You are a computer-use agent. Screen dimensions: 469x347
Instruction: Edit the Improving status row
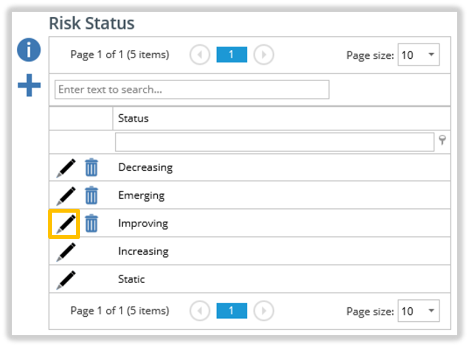pos(66,224)
